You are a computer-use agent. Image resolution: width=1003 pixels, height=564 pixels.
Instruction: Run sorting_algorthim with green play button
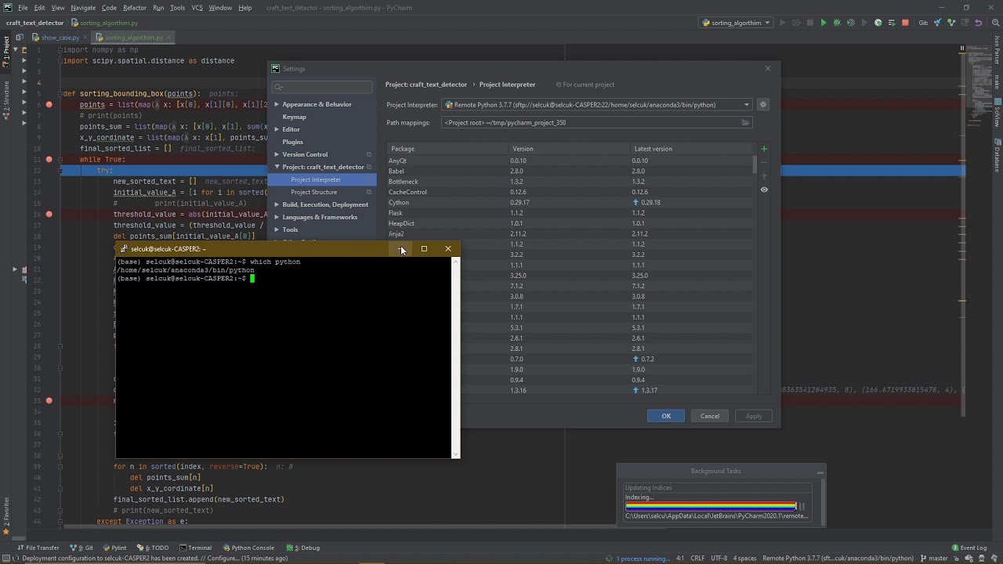click(x=824, y=23)
